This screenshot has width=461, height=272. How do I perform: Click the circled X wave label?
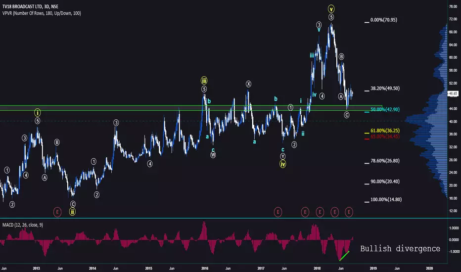[x=249, y=84]
